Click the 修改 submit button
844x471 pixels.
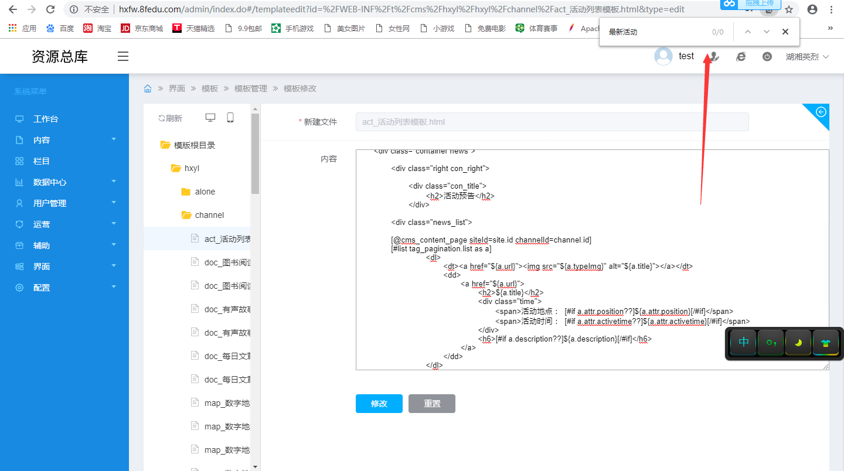point(379,404)
